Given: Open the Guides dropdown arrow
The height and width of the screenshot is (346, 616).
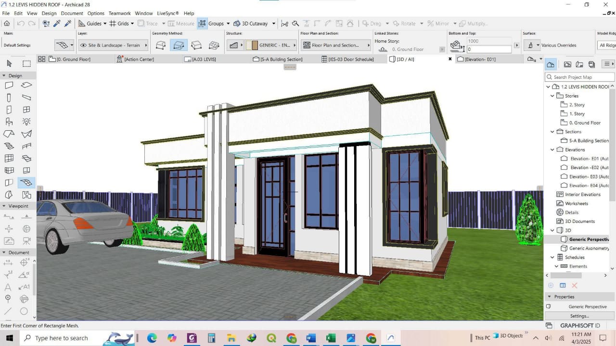Looking at the screenshot, I should 105,24.
